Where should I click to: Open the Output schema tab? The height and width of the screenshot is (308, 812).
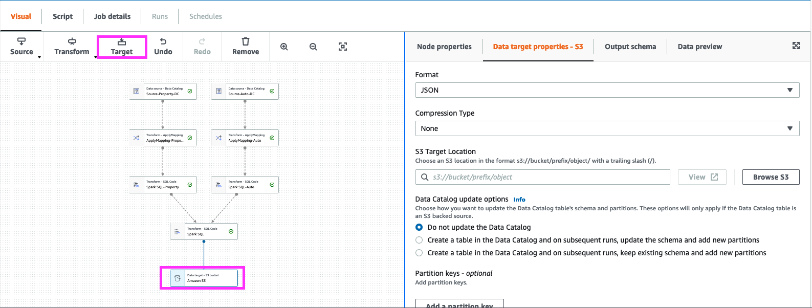pyautogui.click(x=630, y=47)
